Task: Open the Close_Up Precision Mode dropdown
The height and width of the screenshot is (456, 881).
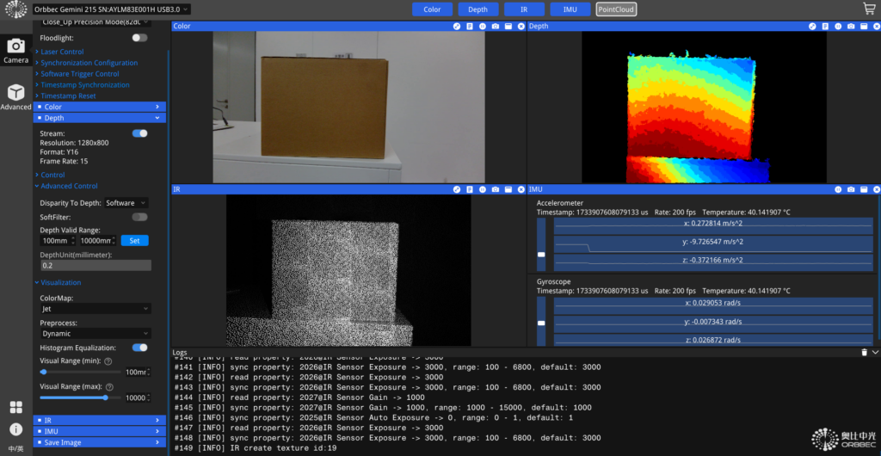Action: 95,22
